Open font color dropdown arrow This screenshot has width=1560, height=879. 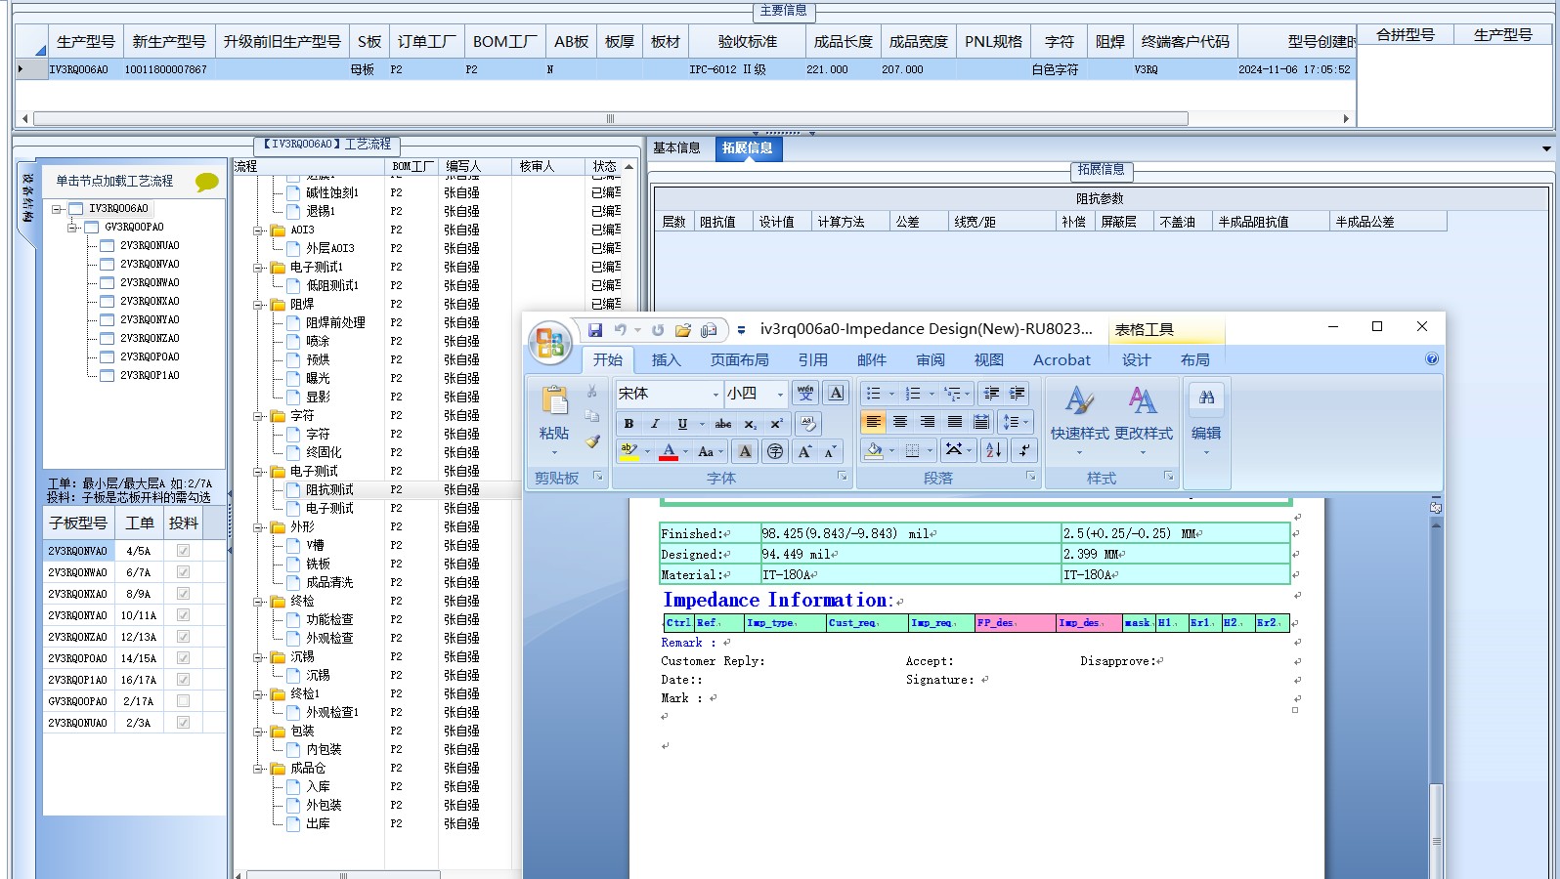click(685, 451)
